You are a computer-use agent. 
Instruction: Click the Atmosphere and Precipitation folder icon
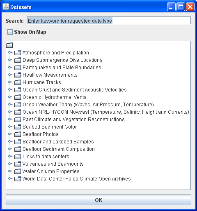[18, 53]
